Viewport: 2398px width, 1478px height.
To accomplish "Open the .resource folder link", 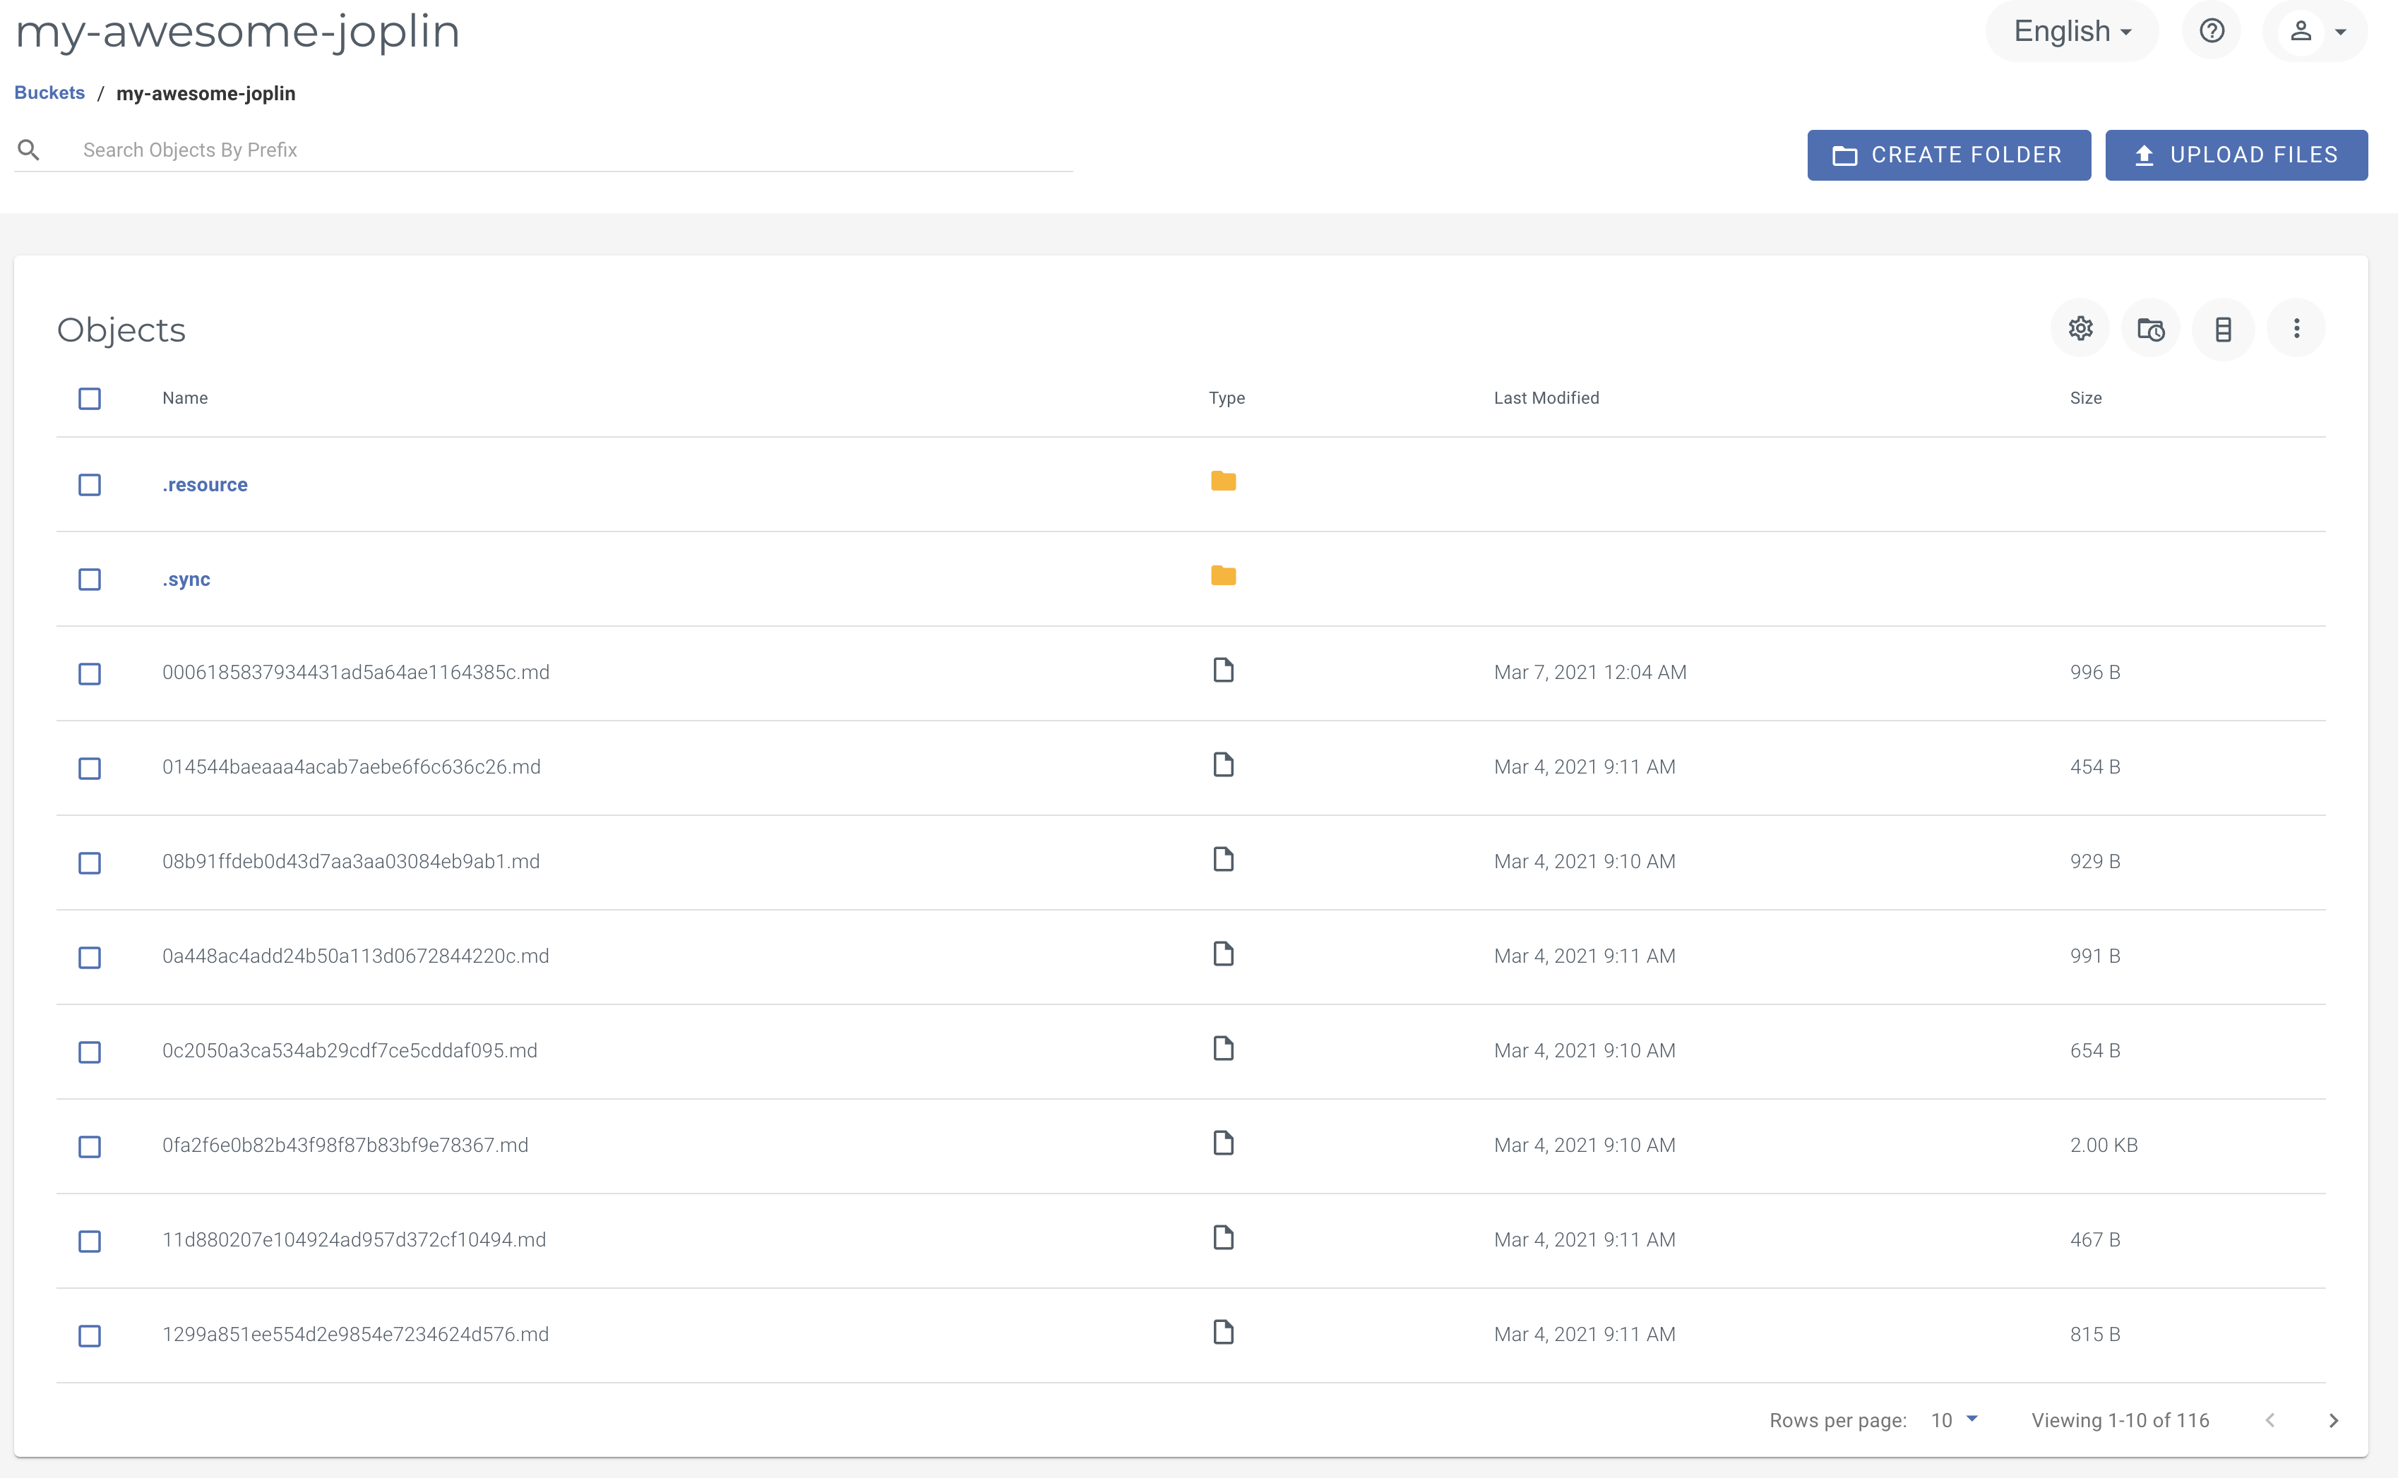I will (x=204, y=485).
